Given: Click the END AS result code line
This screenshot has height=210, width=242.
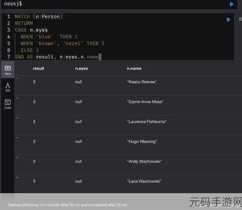Looking at the screenshot, I should pos(57,57).
